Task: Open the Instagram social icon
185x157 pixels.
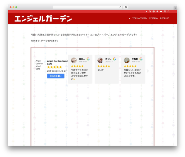Action: [154, 12]
